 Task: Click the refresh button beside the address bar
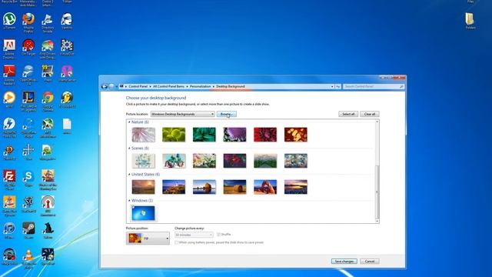click(x=338, y=86)
